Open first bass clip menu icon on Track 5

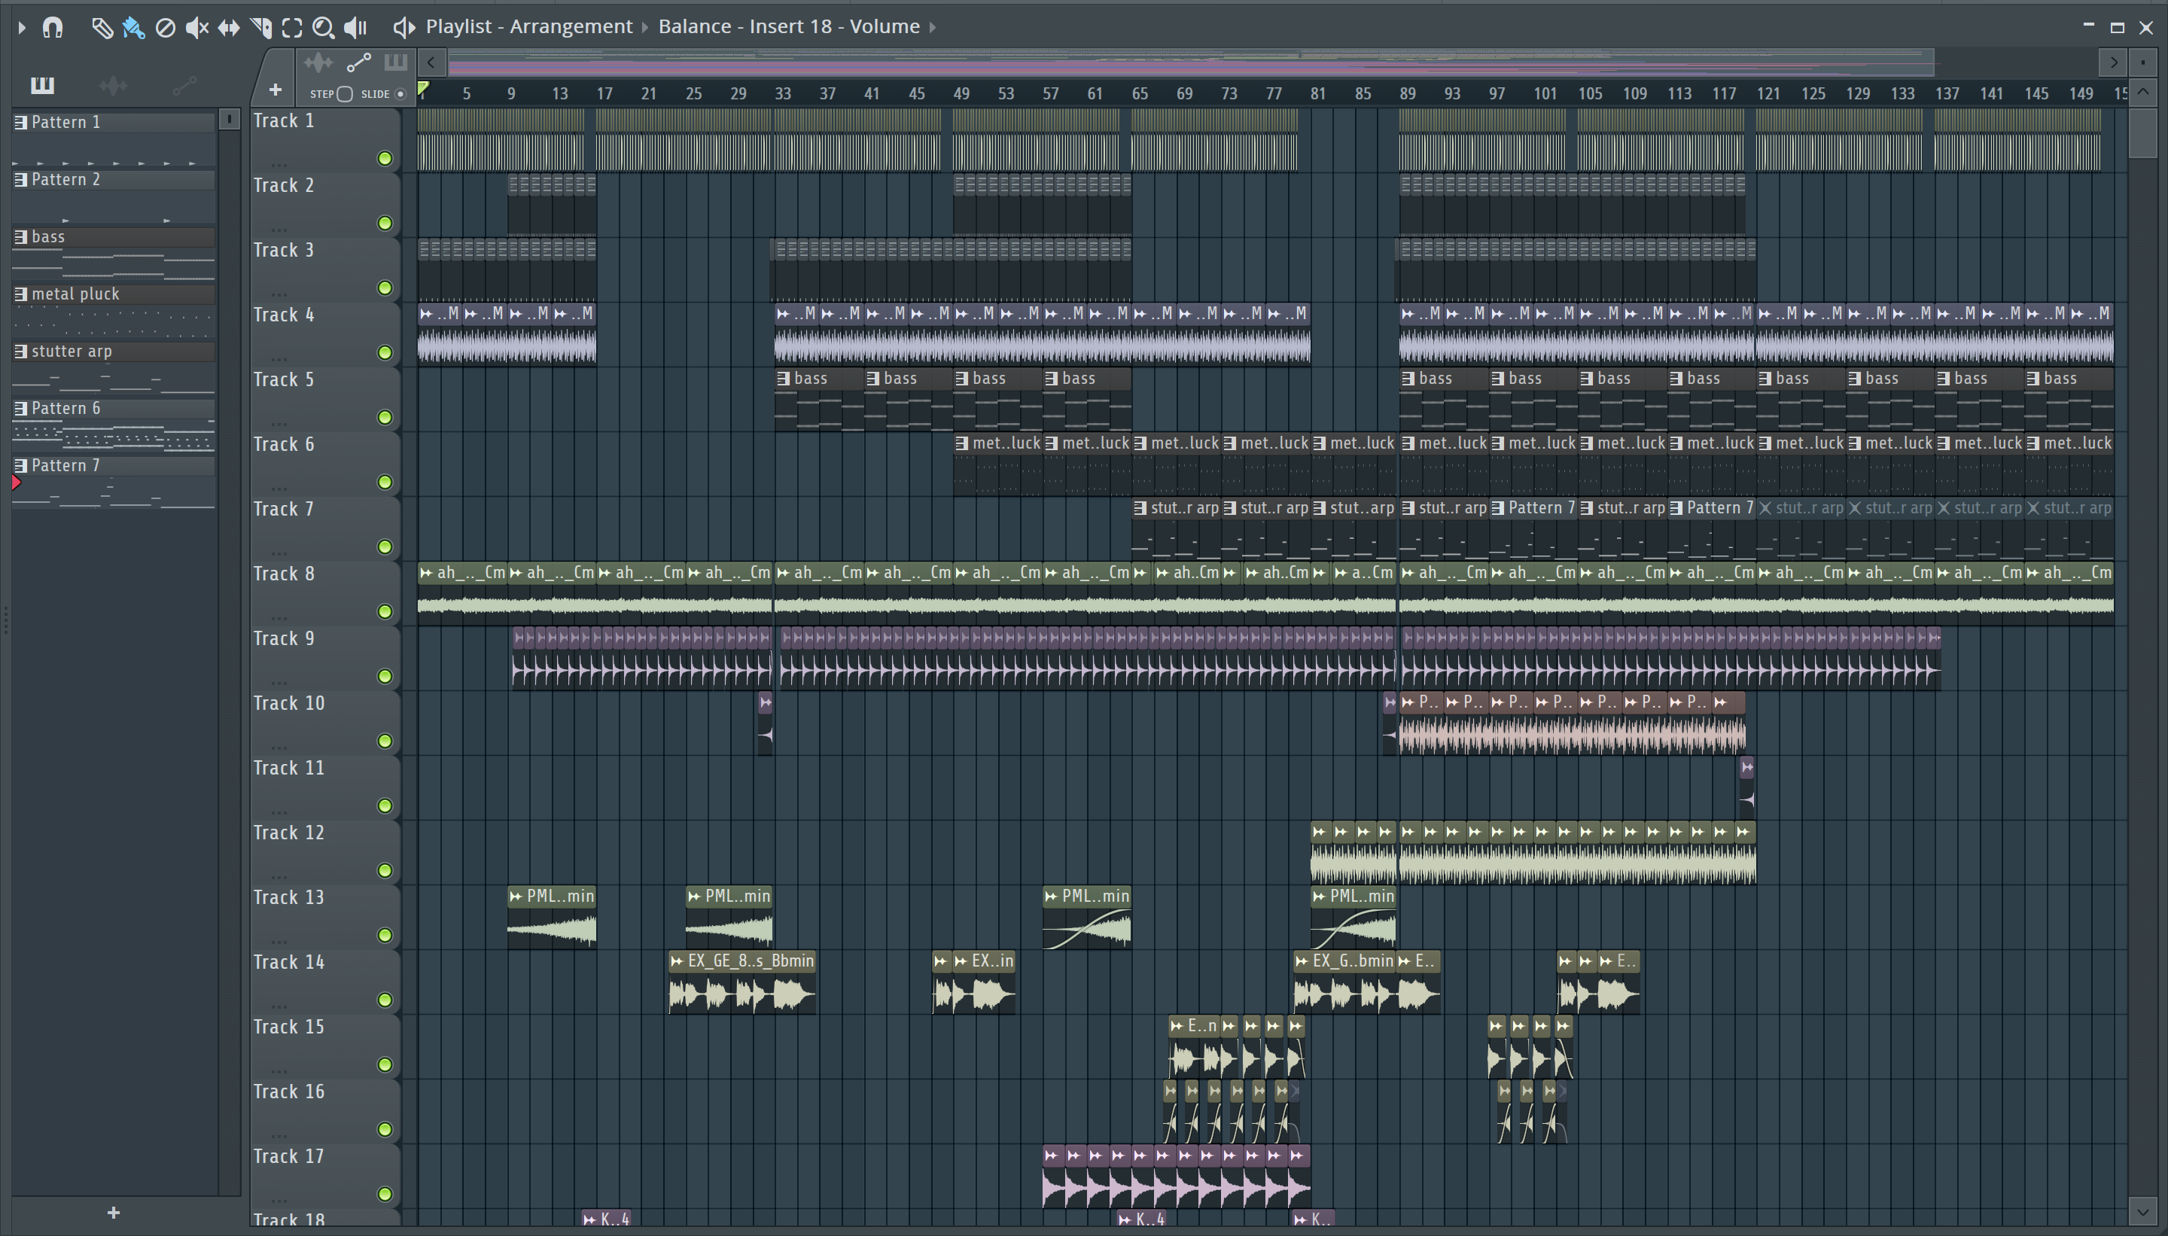click(784, 379)
